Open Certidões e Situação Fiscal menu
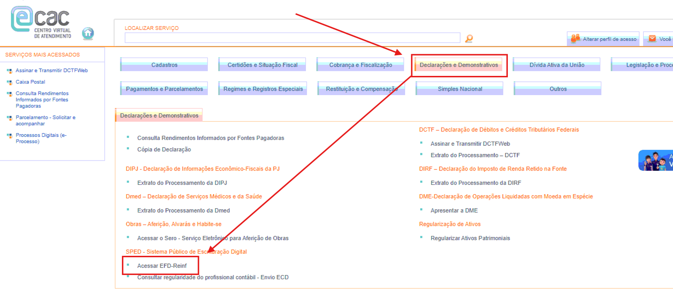The height and width of the screenshot is (300, 673). (262, 64)
